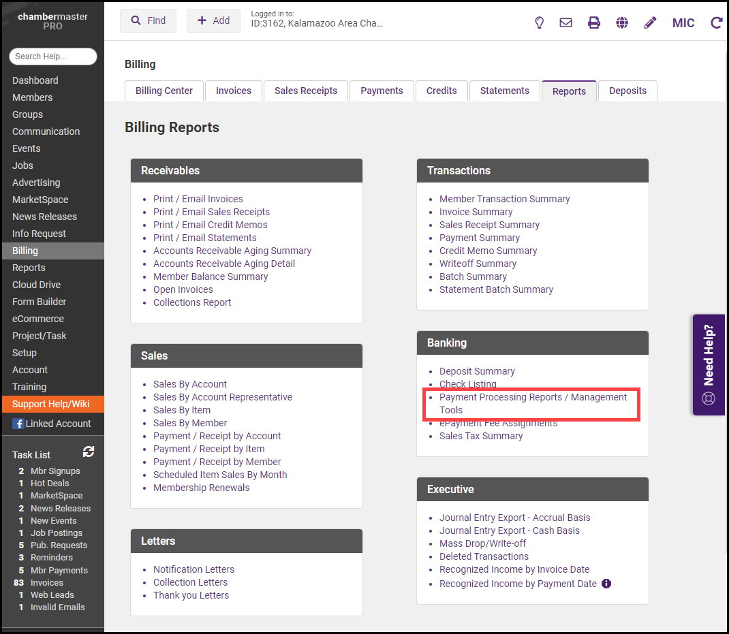This screenshot has width=729, height=634.
Task: Click the lightbulb icon in top toolbar
Action: 539,22
